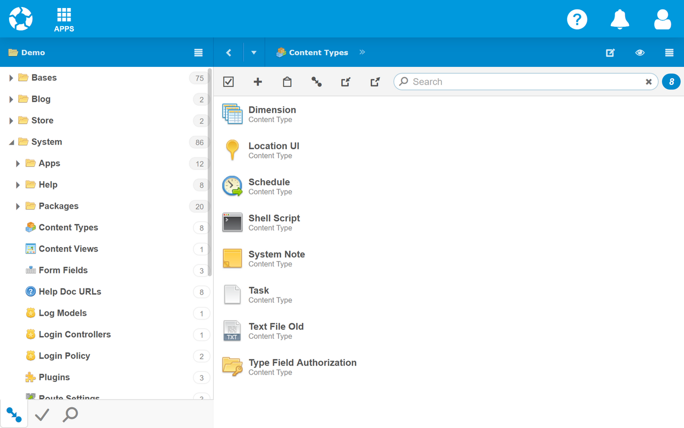Expand the Packages folder
Viewport: 684px width, 428px height.
pyautogui.click(x=18, y=207)
